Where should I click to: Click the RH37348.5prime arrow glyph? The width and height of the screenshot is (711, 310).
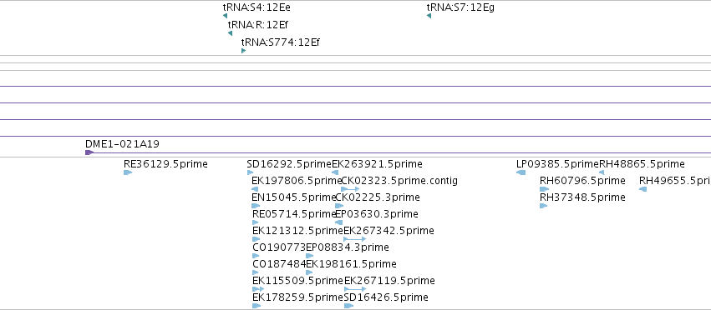pos(544,206)
